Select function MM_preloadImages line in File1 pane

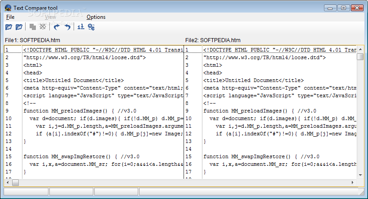[80, 111]
